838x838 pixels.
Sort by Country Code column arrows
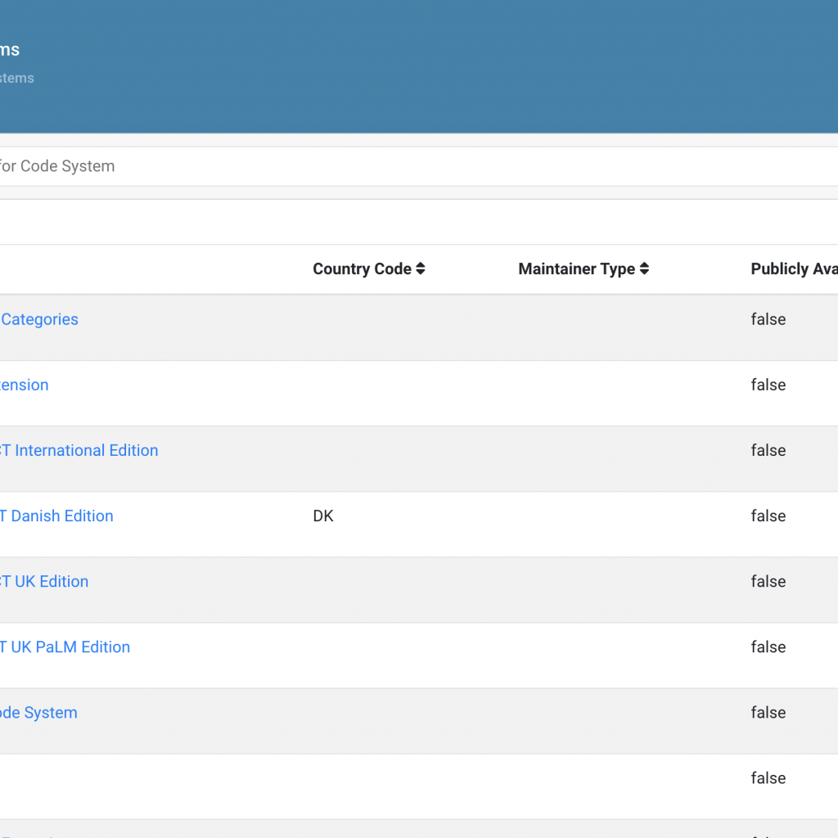pos(421,268)
